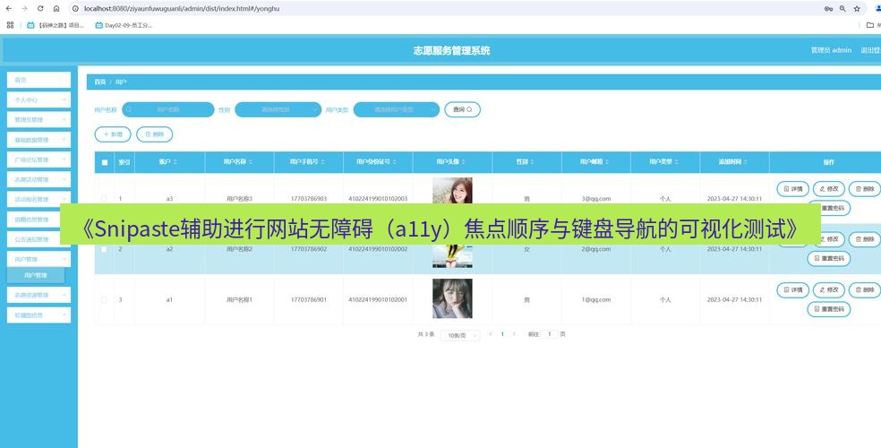Sort table by 用户类型 column arrows
Viewport: 881px width, 448px height.
(x=677, y=162)
